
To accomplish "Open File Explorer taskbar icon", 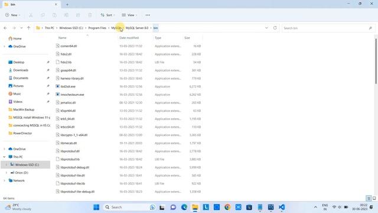I will click(x=195, y=207).
